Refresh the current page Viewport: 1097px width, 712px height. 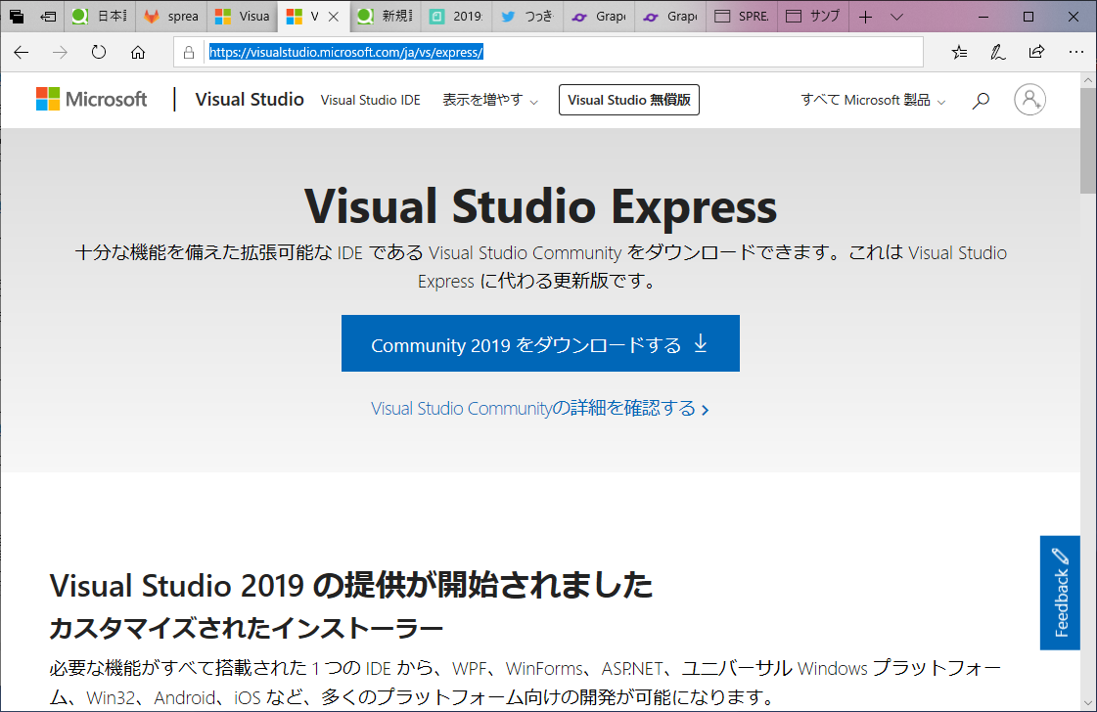(x=98, y=52)
